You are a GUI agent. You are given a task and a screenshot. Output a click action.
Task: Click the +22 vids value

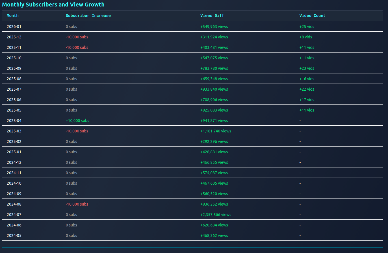pos(307,89)
